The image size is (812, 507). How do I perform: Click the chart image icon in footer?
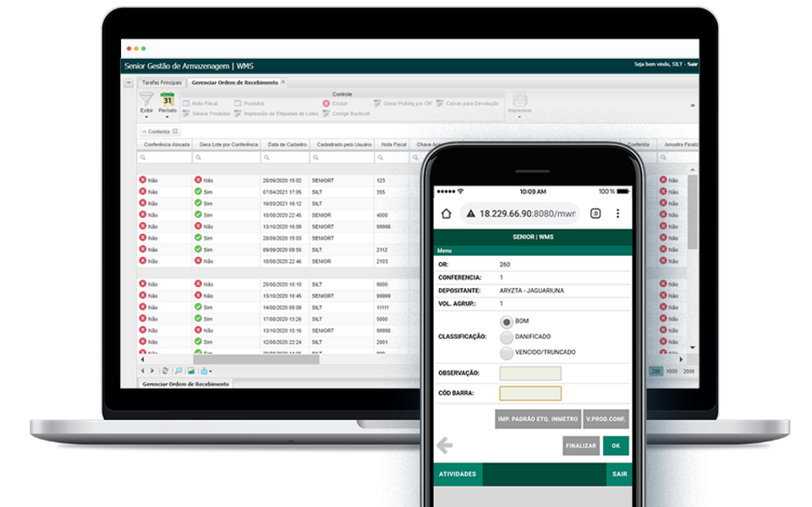point(191,371)
